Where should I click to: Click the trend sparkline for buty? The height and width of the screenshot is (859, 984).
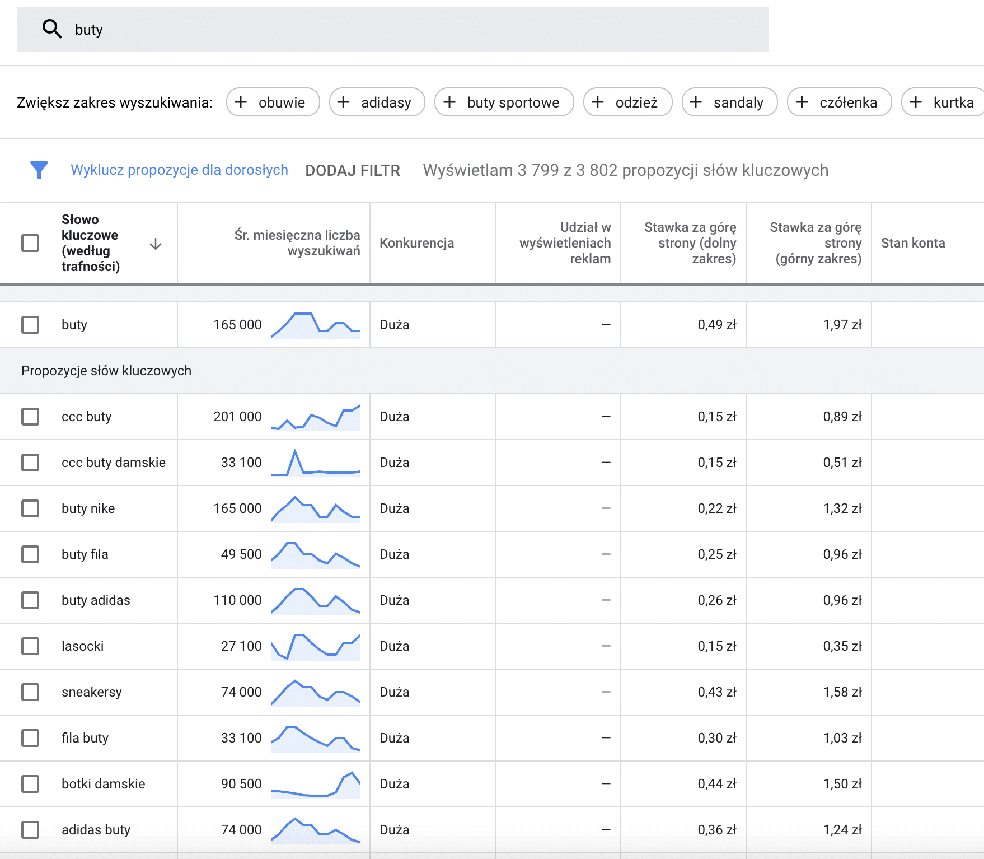316,325
